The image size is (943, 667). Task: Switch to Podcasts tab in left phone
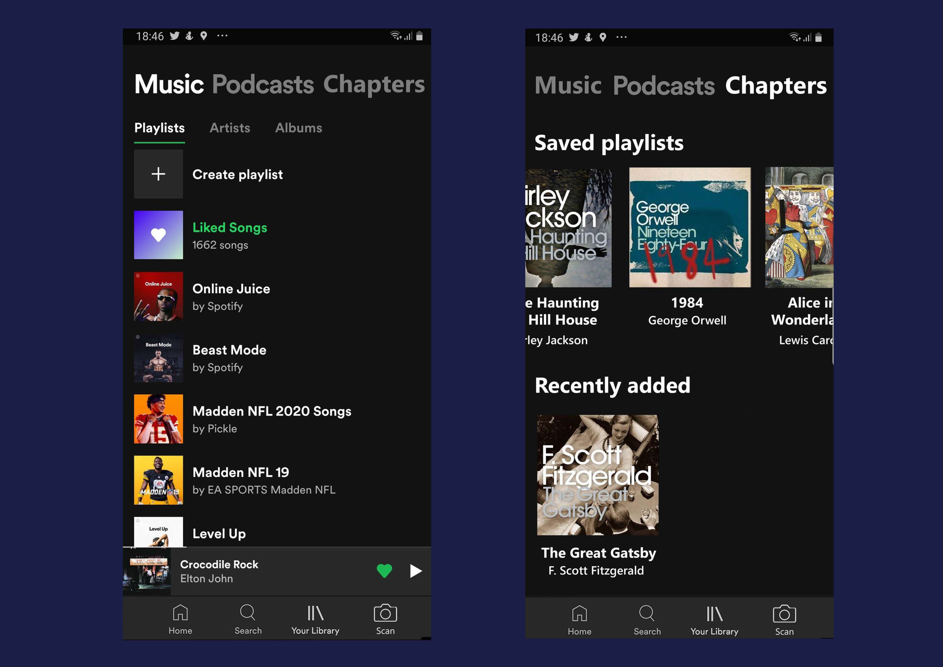(x=263, y=84)
